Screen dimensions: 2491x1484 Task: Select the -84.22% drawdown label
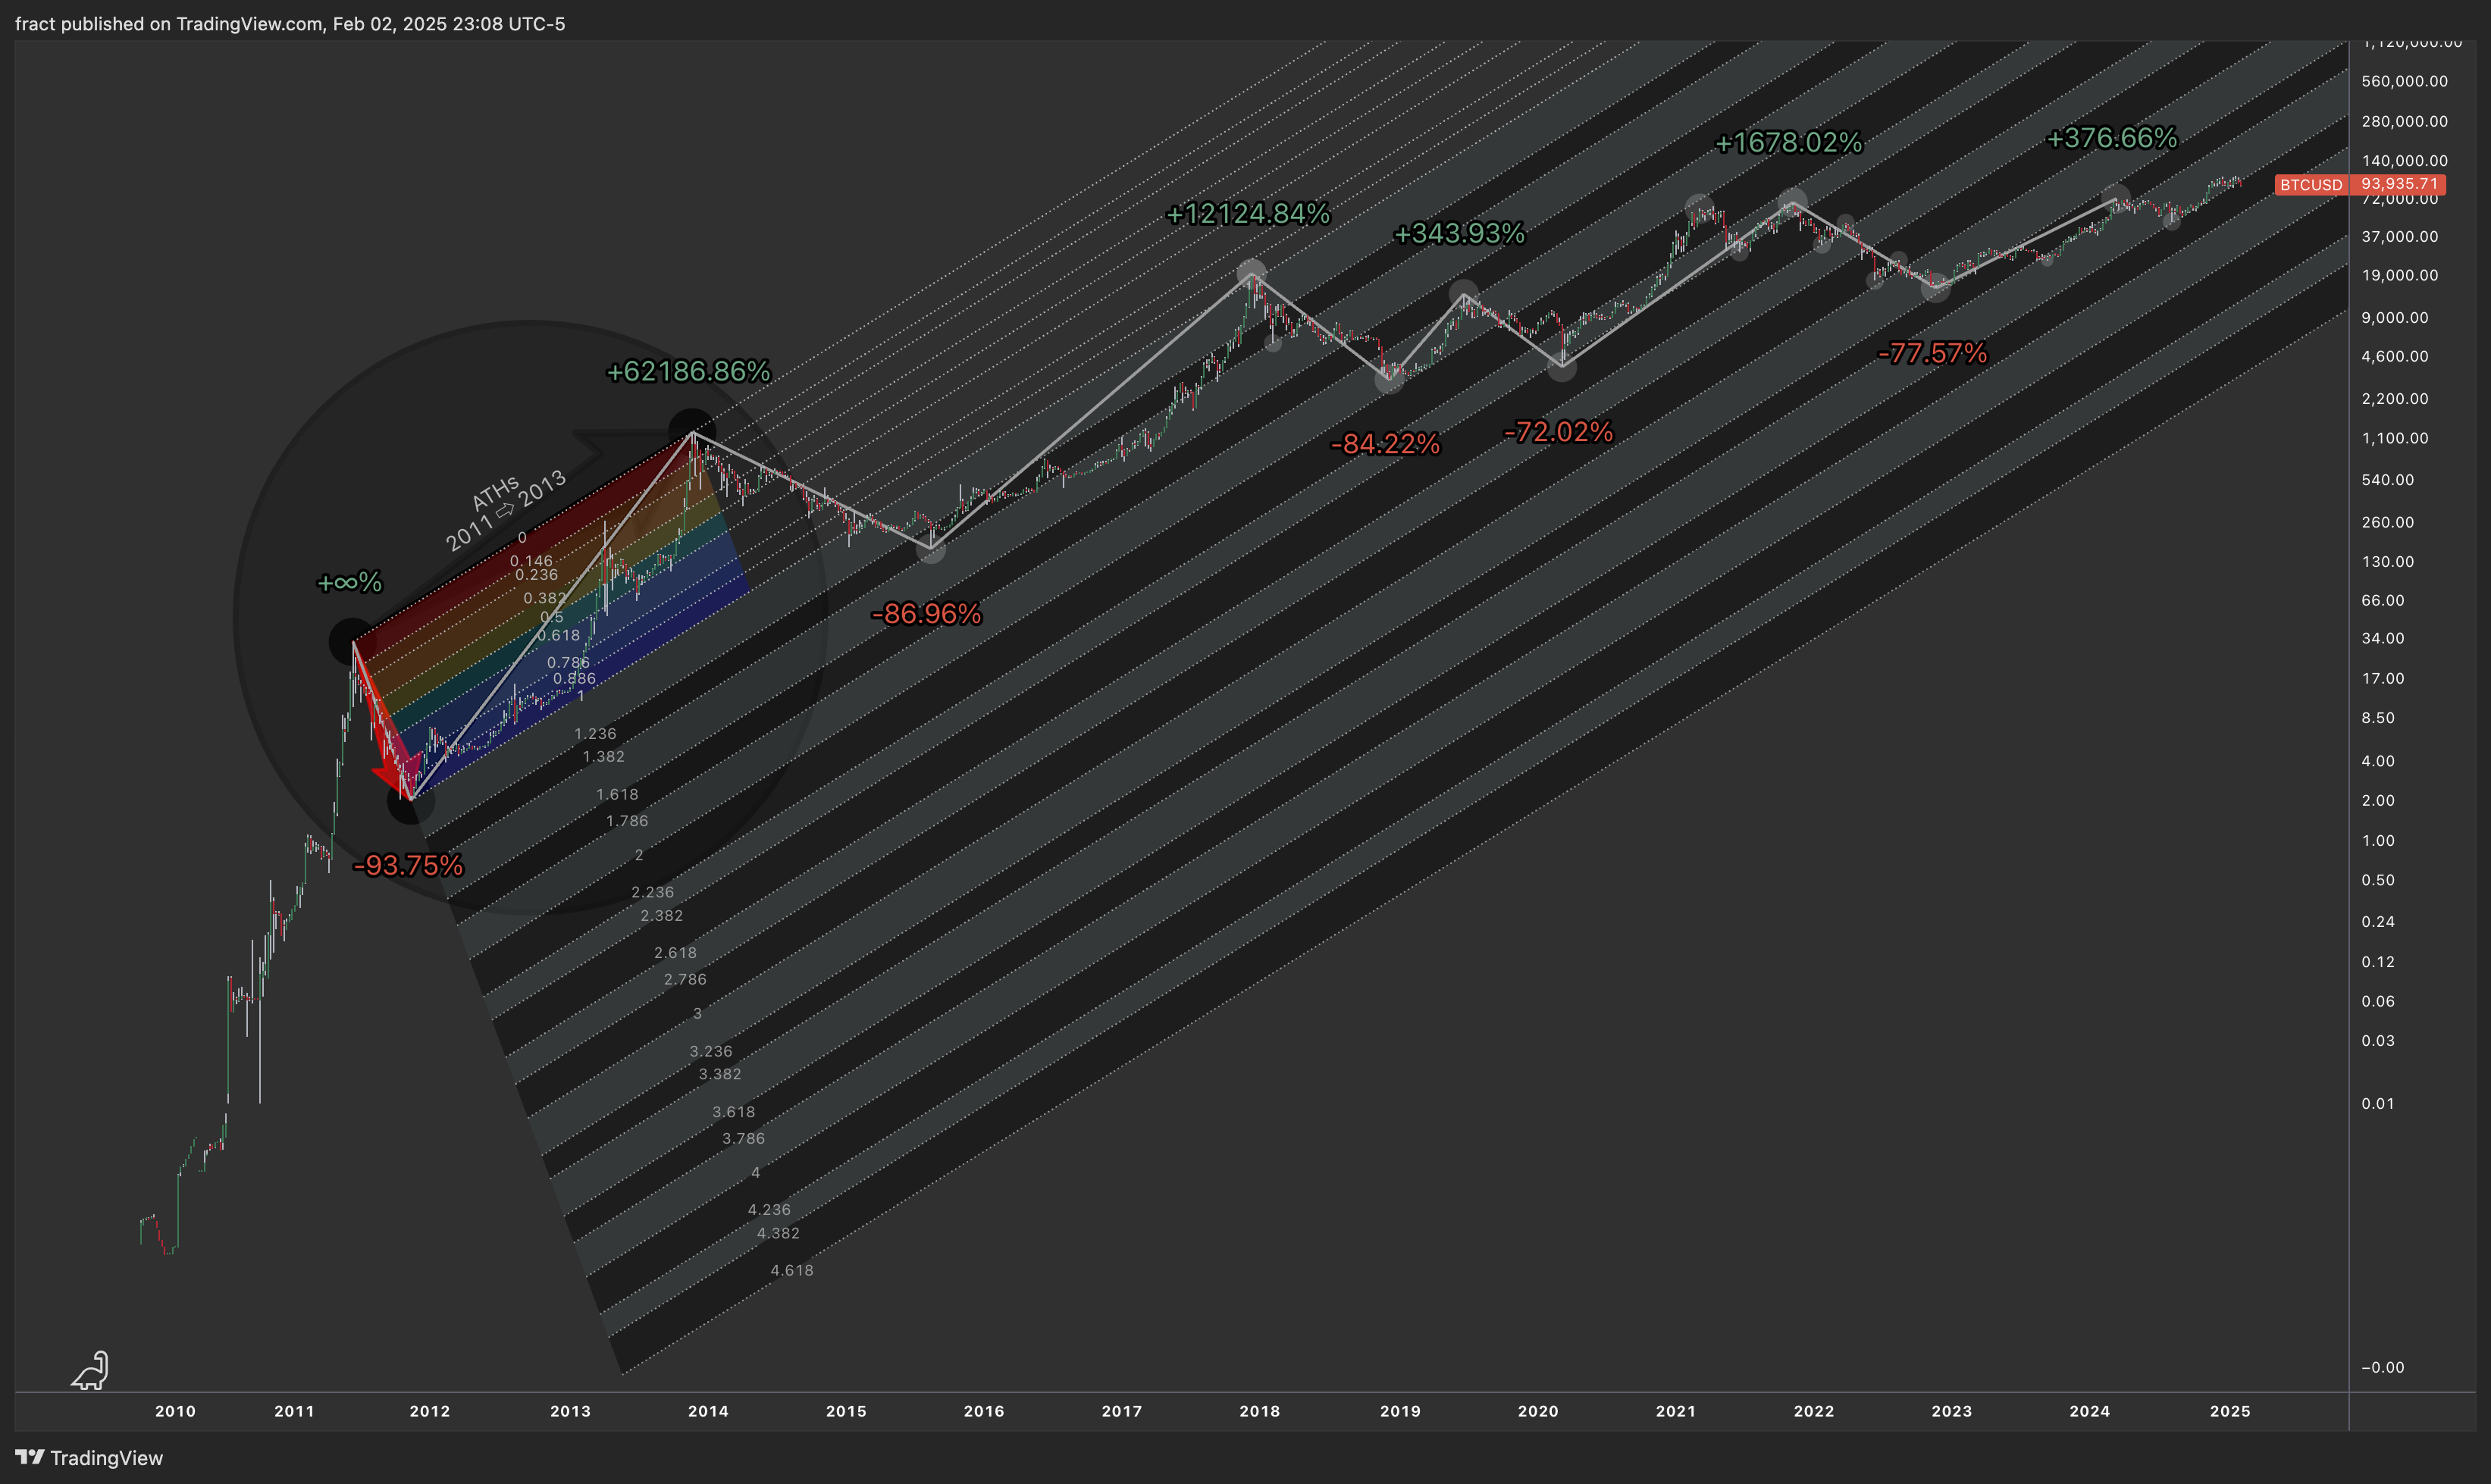pos(1385,444)
